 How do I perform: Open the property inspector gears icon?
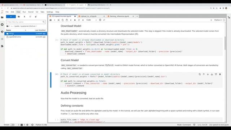tap(229, 17)
